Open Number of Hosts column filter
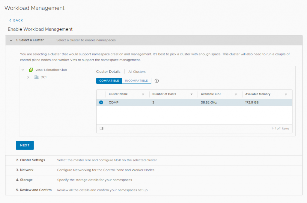The height and width of the screenshot is (203, 307). coord(191,94)
